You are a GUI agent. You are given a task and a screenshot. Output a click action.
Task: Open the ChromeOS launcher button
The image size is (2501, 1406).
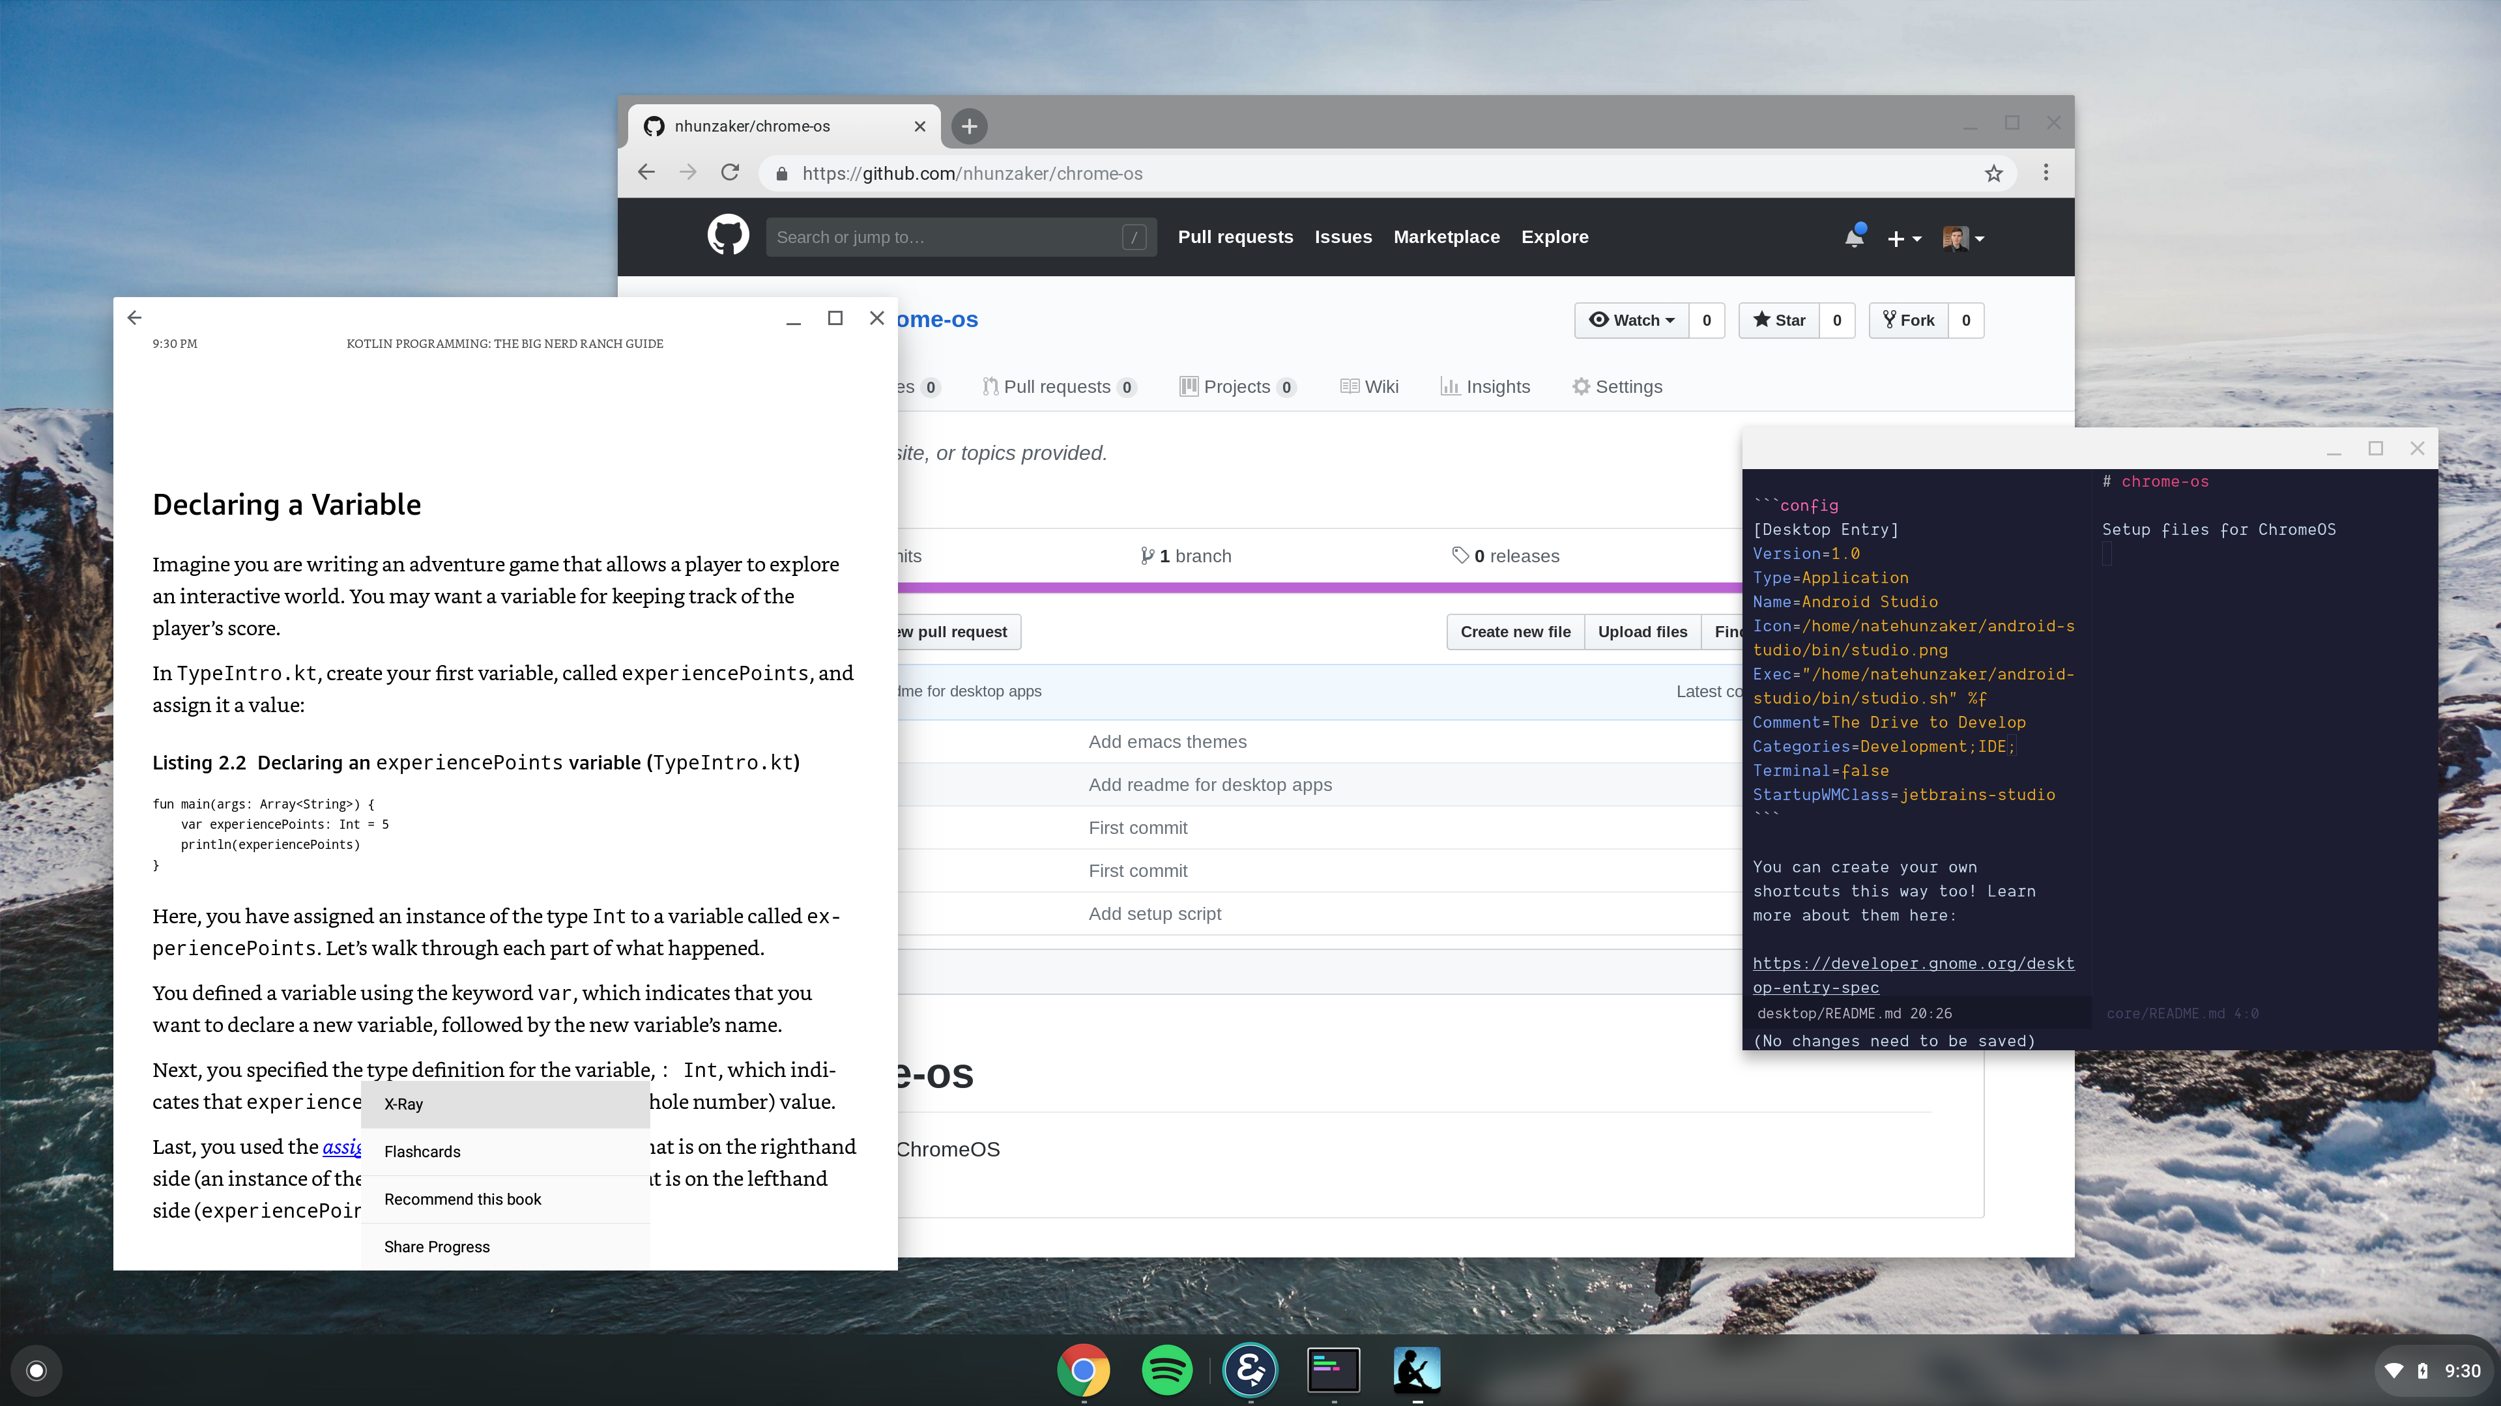[36, 1370]
